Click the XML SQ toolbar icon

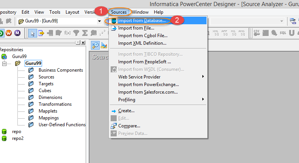point(216,33)
